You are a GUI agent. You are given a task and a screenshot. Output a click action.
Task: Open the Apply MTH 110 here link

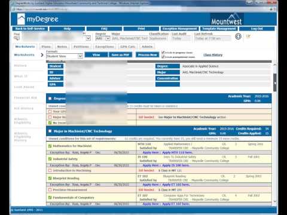177,152
